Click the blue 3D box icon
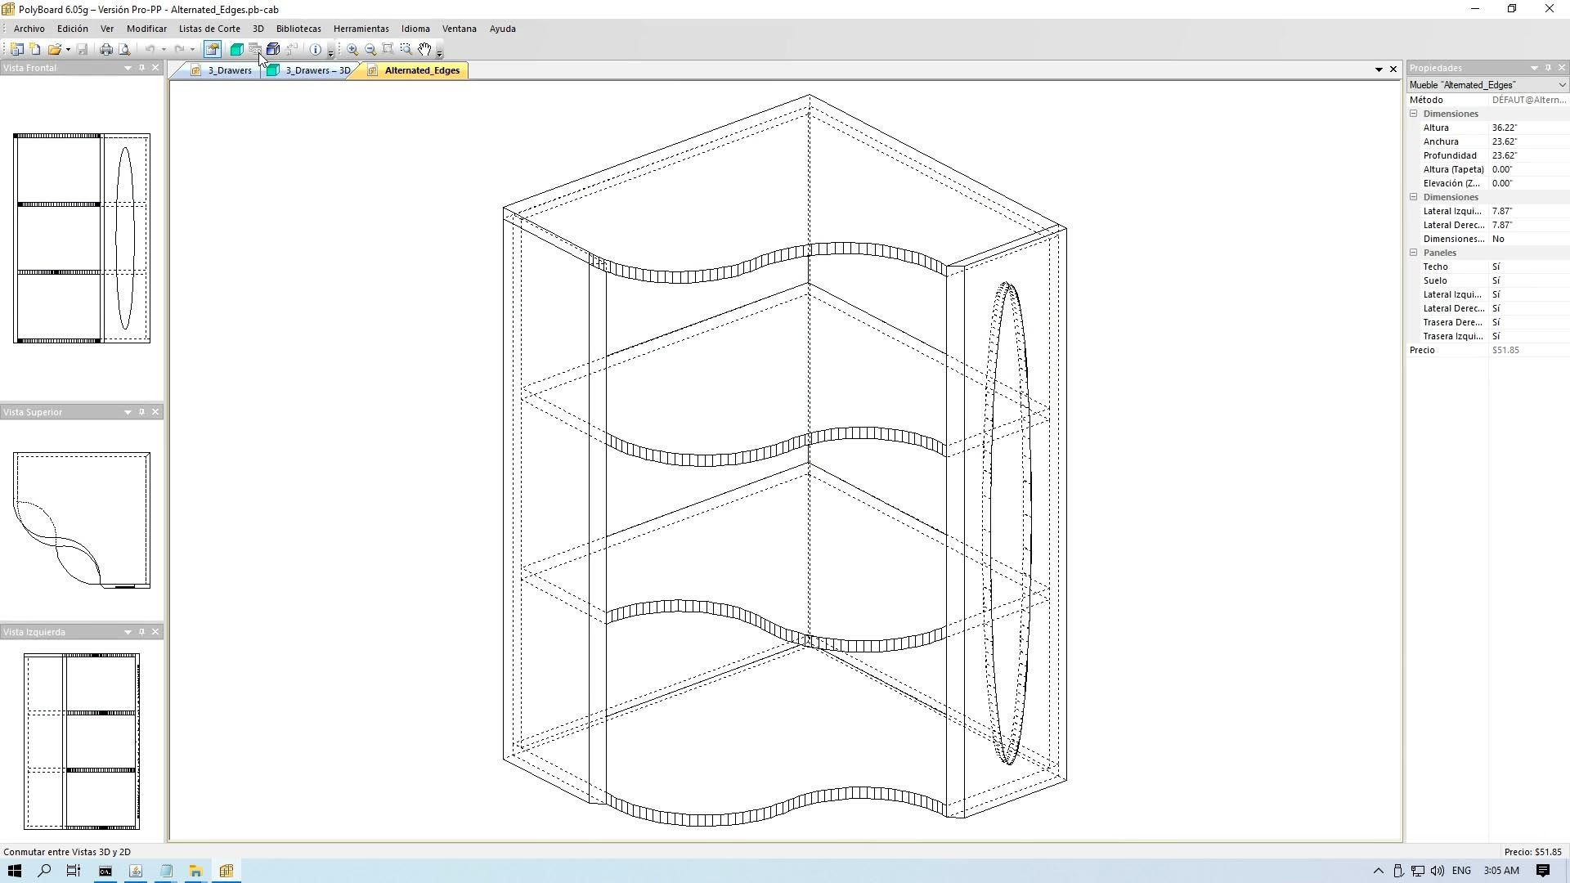The image size is (1570, 883). [x=273, y=49]
